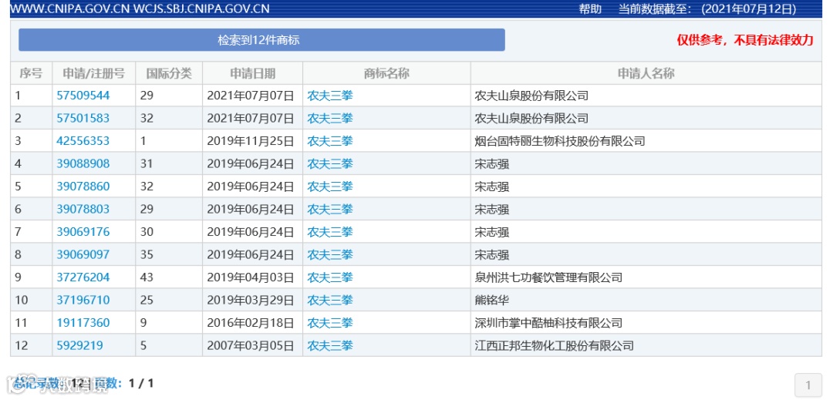The height and width of the screenshot is (400, 833).
Task: Select applicant 宋志强 in row 4
Action: 492,164
